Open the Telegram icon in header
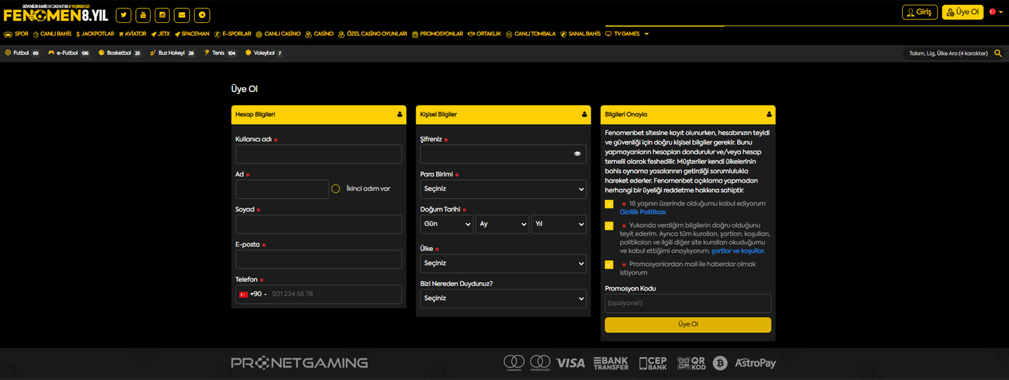Viewport: 1009px width, 380px height. pos(202,15)
